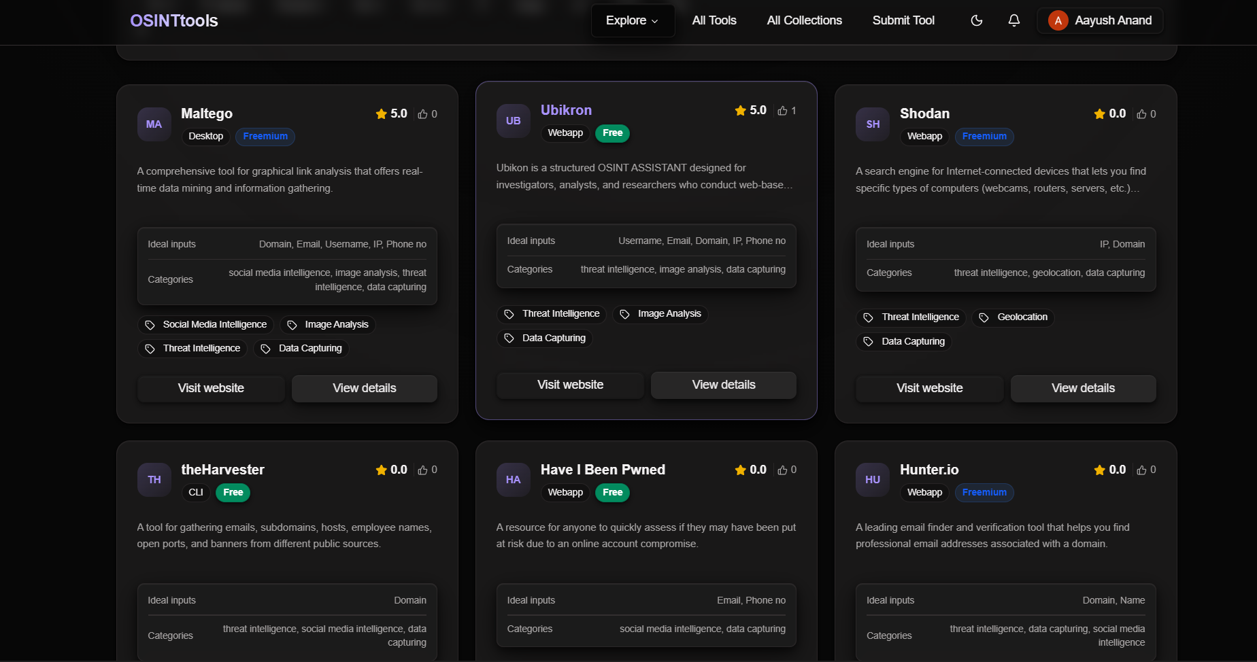This screenshot has height=662, width=1257.
Task: Open the All Tools menu item
Action: 714,20
